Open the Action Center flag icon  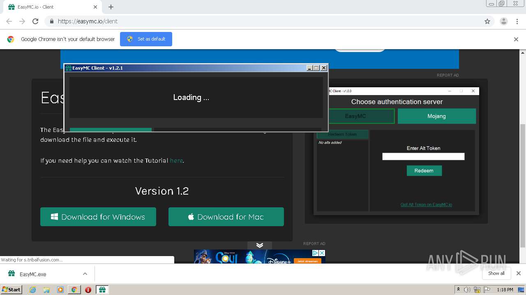pyautogui.click(x=487, y=290)
